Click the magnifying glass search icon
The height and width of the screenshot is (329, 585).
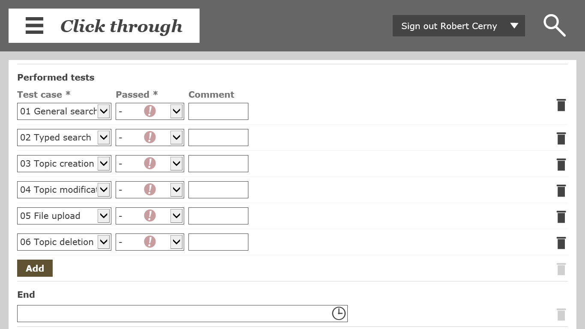pyautogui.click(x=555, y=26)
